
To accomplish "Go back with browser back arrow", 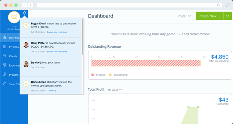I will pyautogui.click(x=24, y=5).
